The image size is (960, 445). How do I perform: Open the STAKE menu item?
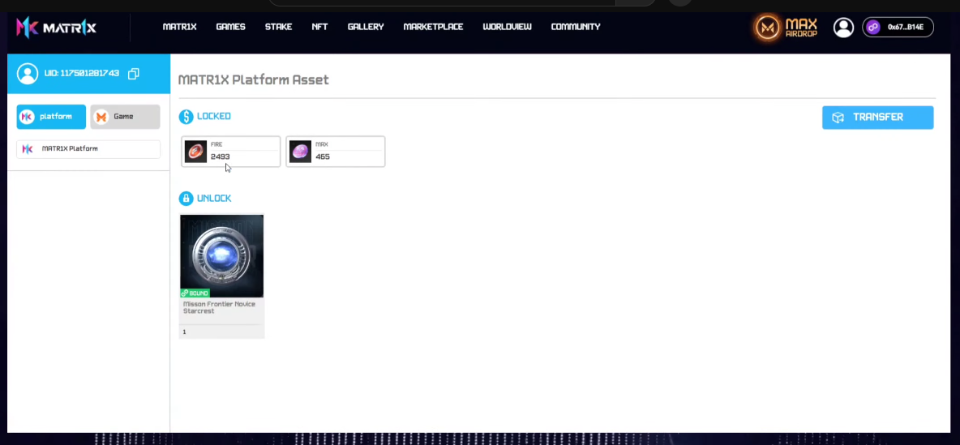pos(279,27)
